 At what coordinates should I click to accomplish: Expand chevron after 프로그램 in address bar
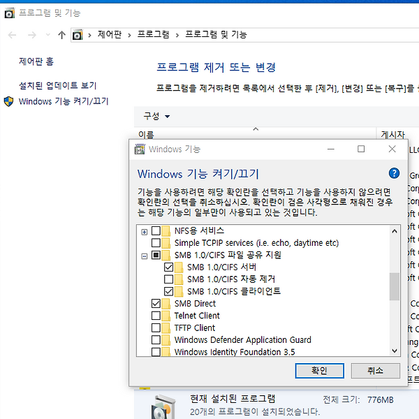pos(177,36)
